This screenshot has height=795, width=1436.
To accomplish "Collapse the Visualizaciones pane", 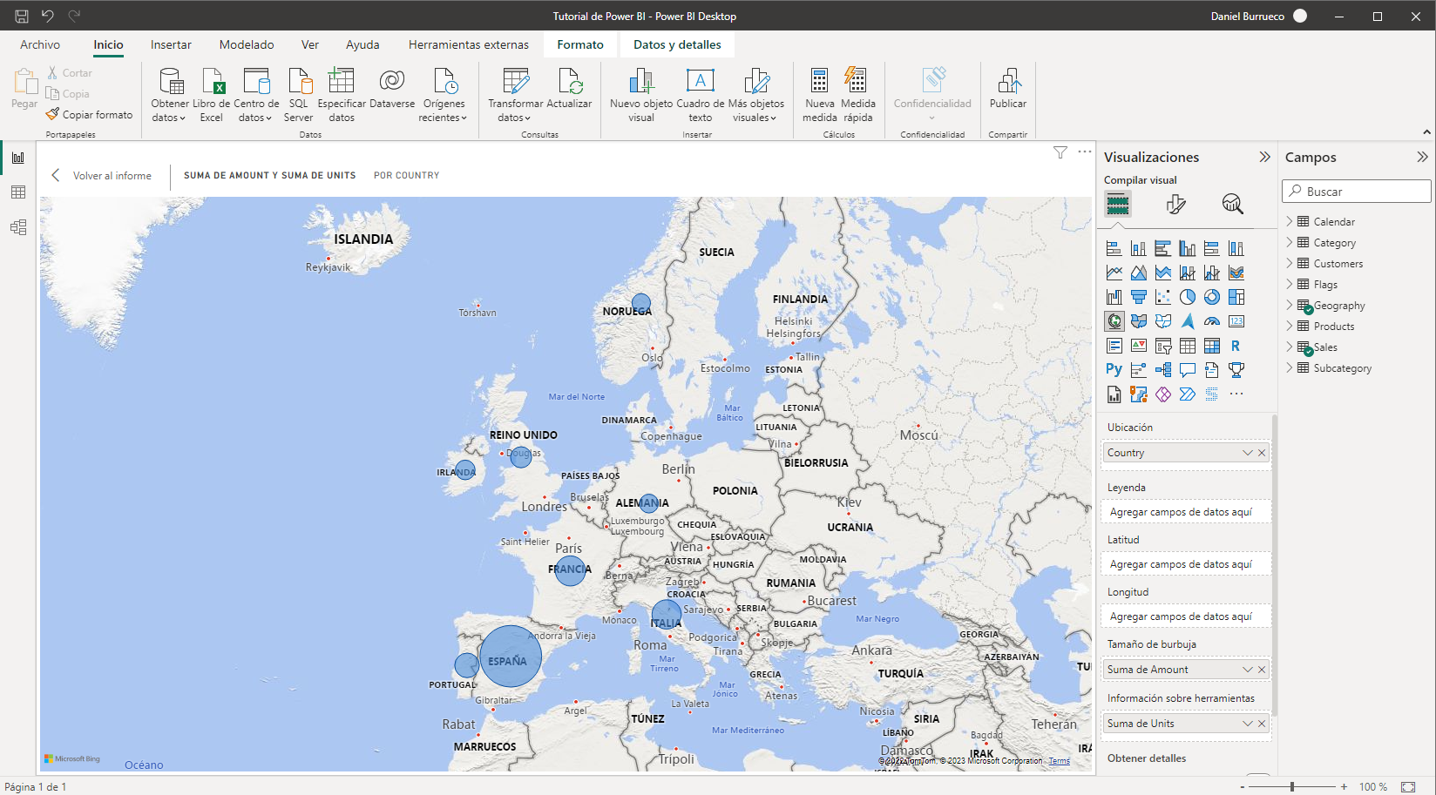I will [1264, 157].
